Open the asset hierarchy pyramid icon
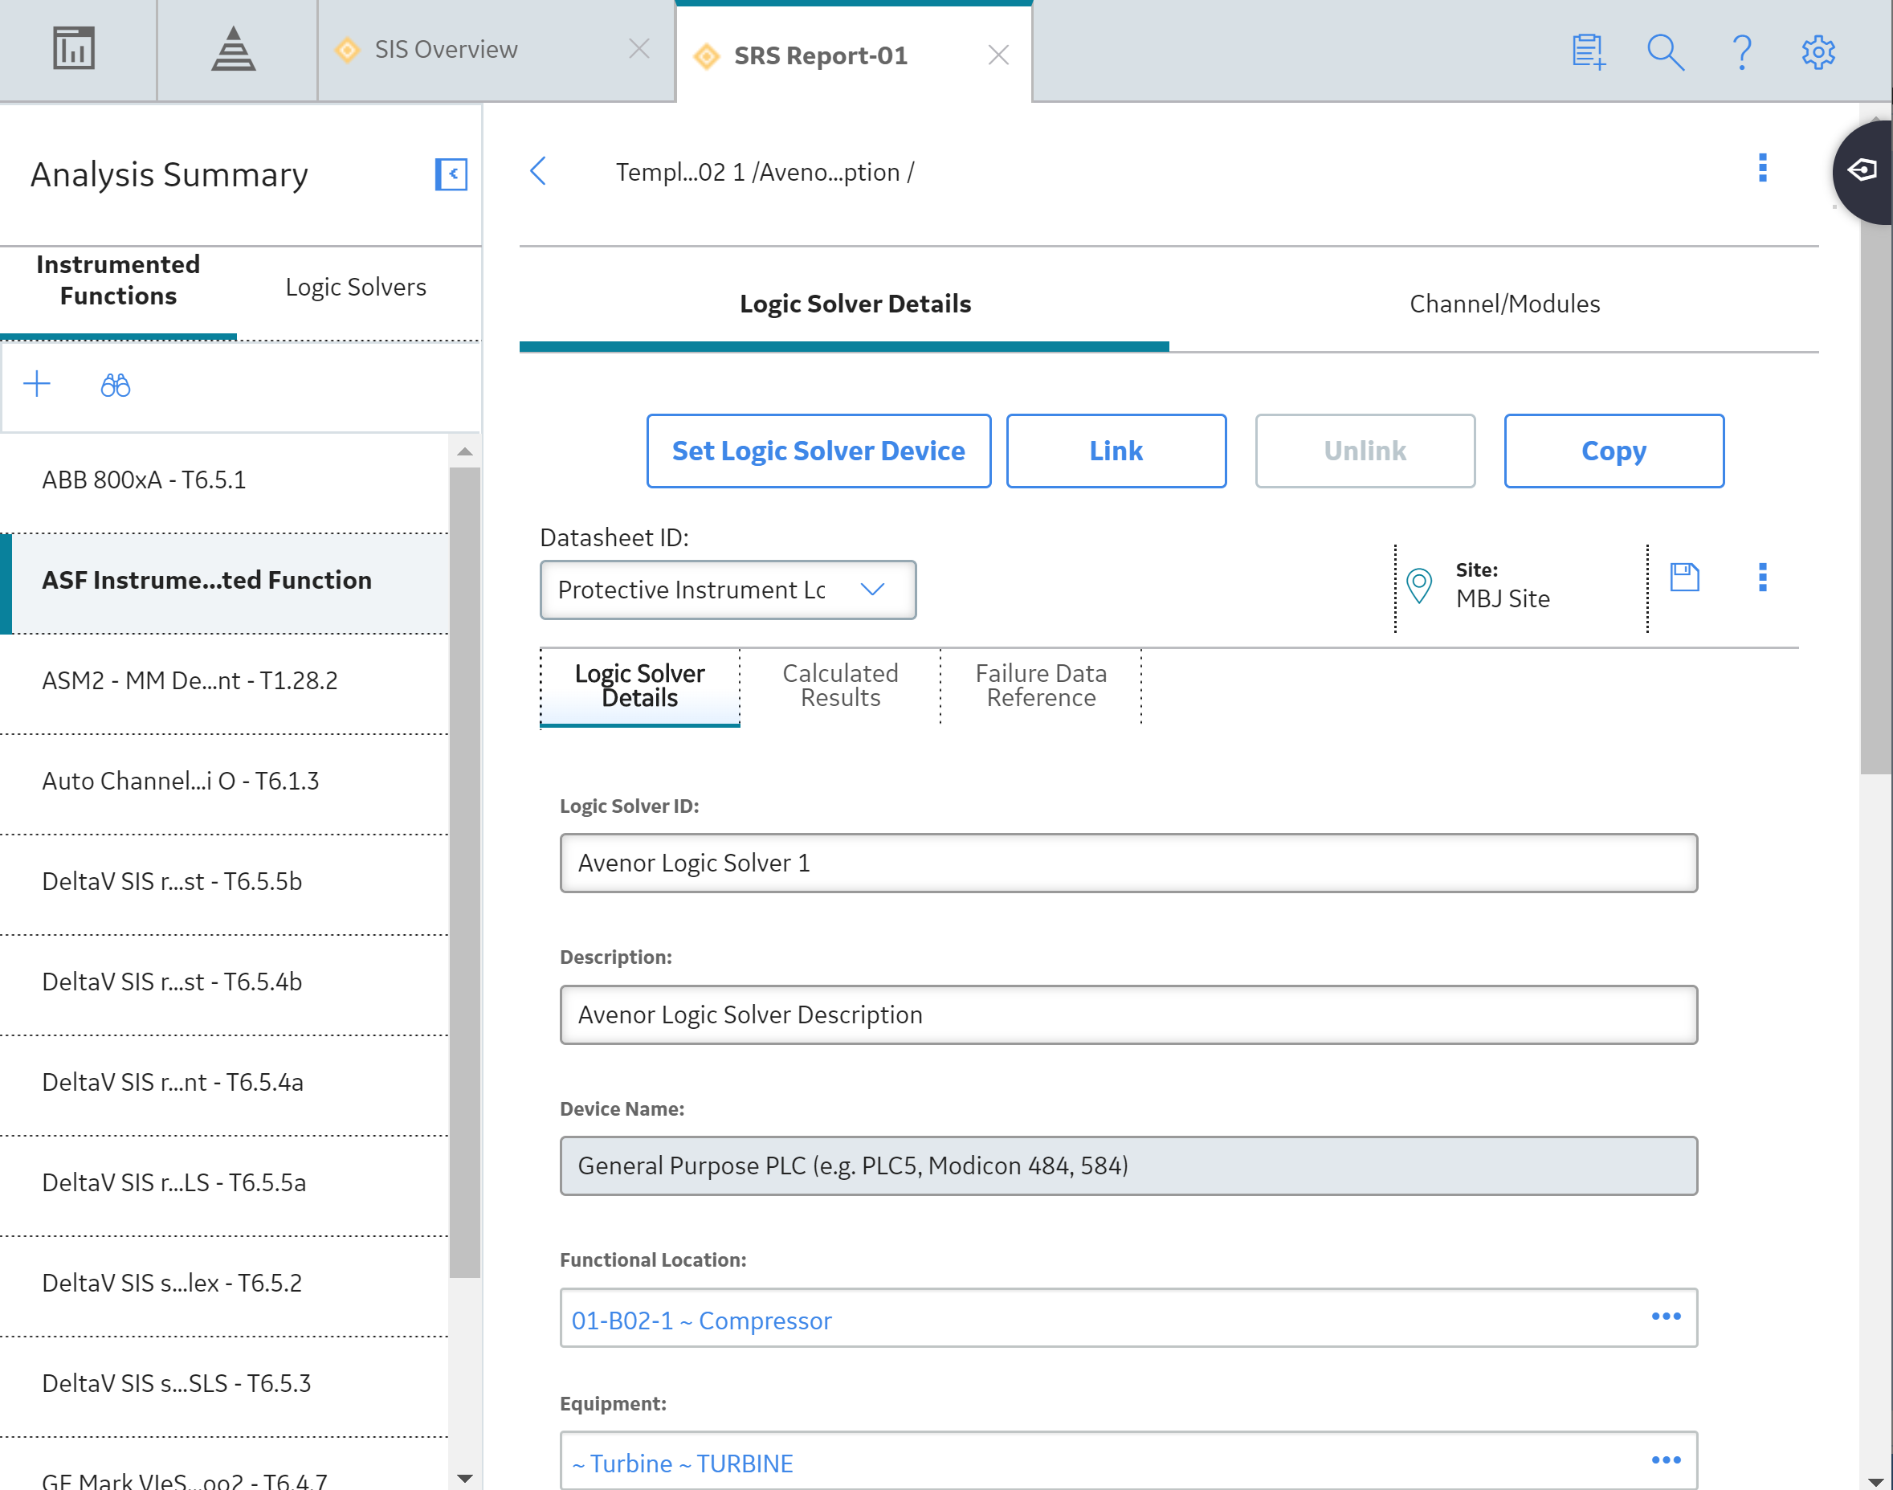 pyautogui.click(x=233, y=49)
